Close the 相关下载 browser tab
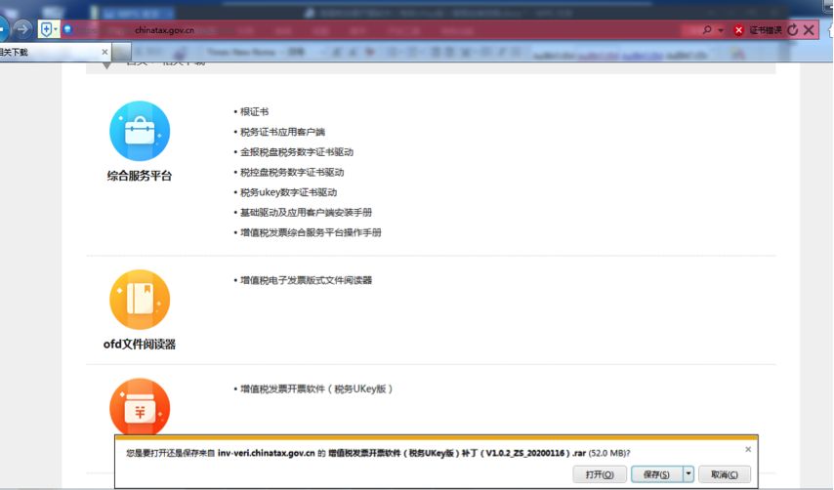The height and width of the screenshot is (490, 834). (x=104, y=52)
